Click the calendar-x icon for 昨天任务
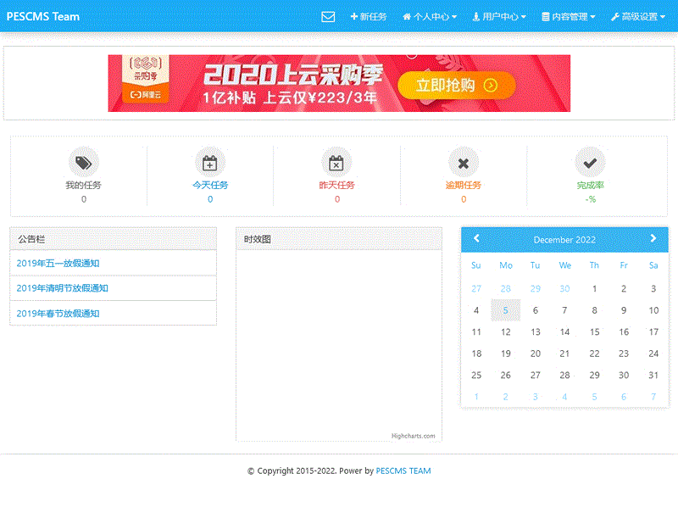This screenshot has width=678, height=507. click(336, 162)
